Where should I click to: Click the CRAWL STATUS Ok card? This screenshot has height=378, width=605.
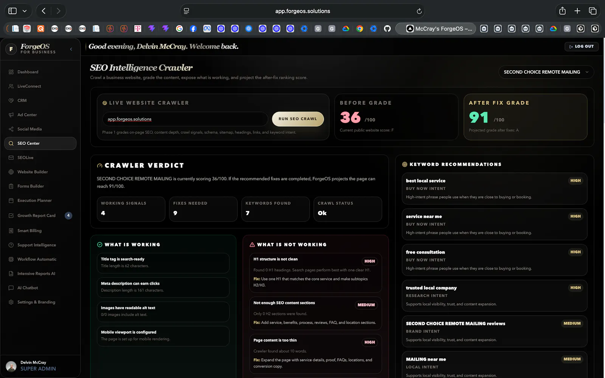[x=348, y=209]
